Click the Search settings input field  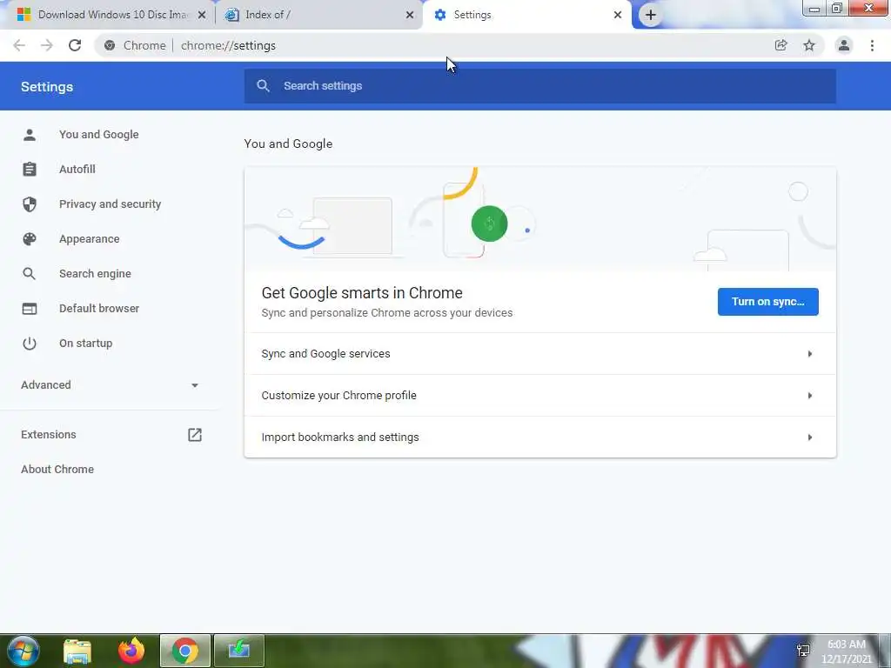539,86
